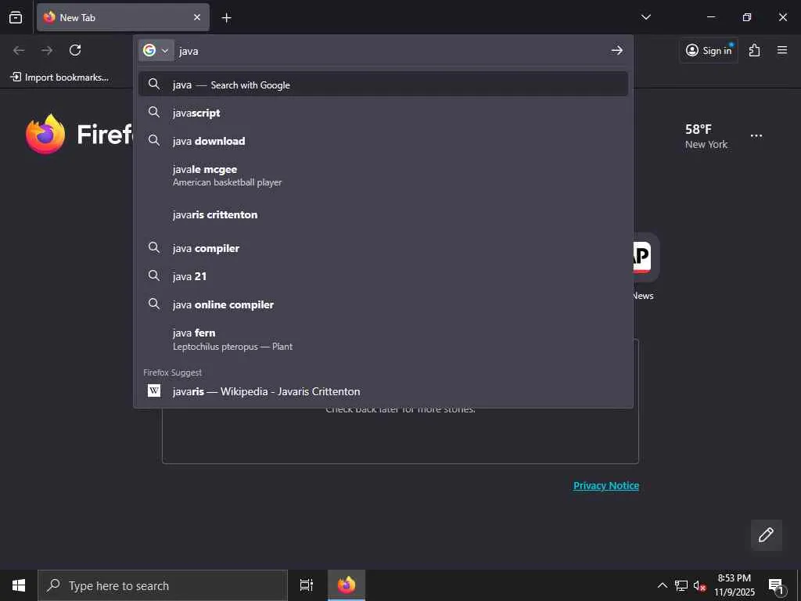Select the java compiler suggestion
Image resolution: width=801 pixels, height=601 pixels.
tap(383, 248)
